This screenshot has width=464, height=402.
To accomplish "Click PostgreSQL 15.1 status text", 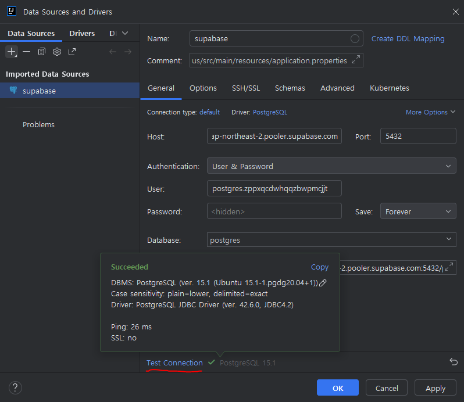I will click(x=248, y=362).
